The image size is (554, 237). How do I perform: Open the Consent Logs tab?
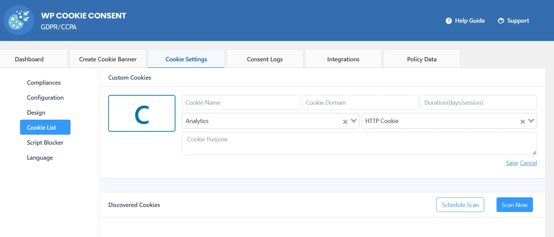(x=265, y=59)
